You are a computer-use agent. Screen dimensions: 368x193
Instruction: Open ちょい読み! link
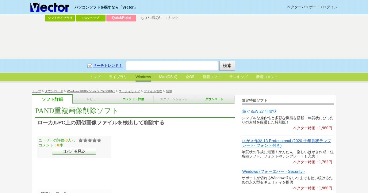[150, 18]
